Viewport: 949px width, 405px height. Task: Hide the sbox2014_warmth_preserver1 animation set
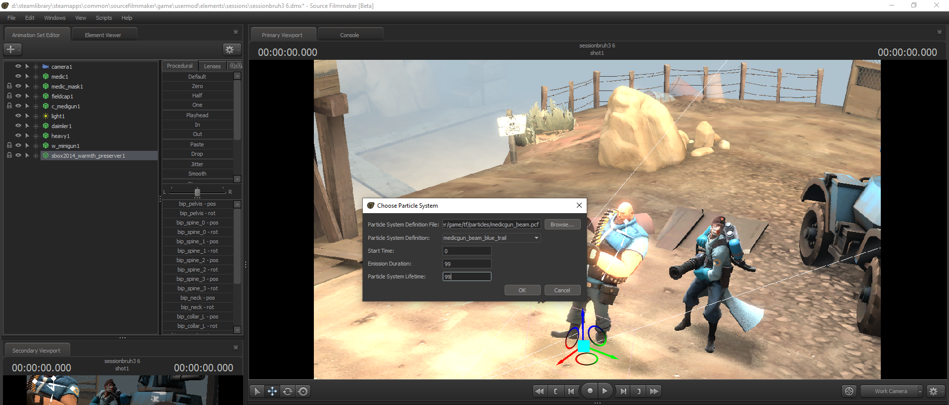pos(18,155)
